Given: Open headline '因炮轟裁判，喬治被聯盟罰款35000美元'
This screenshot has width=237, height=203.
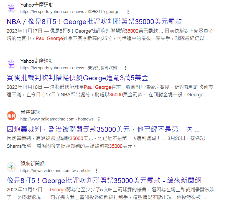Looking at the screenshot, I should pyautogui.click(x=103, y=129).
